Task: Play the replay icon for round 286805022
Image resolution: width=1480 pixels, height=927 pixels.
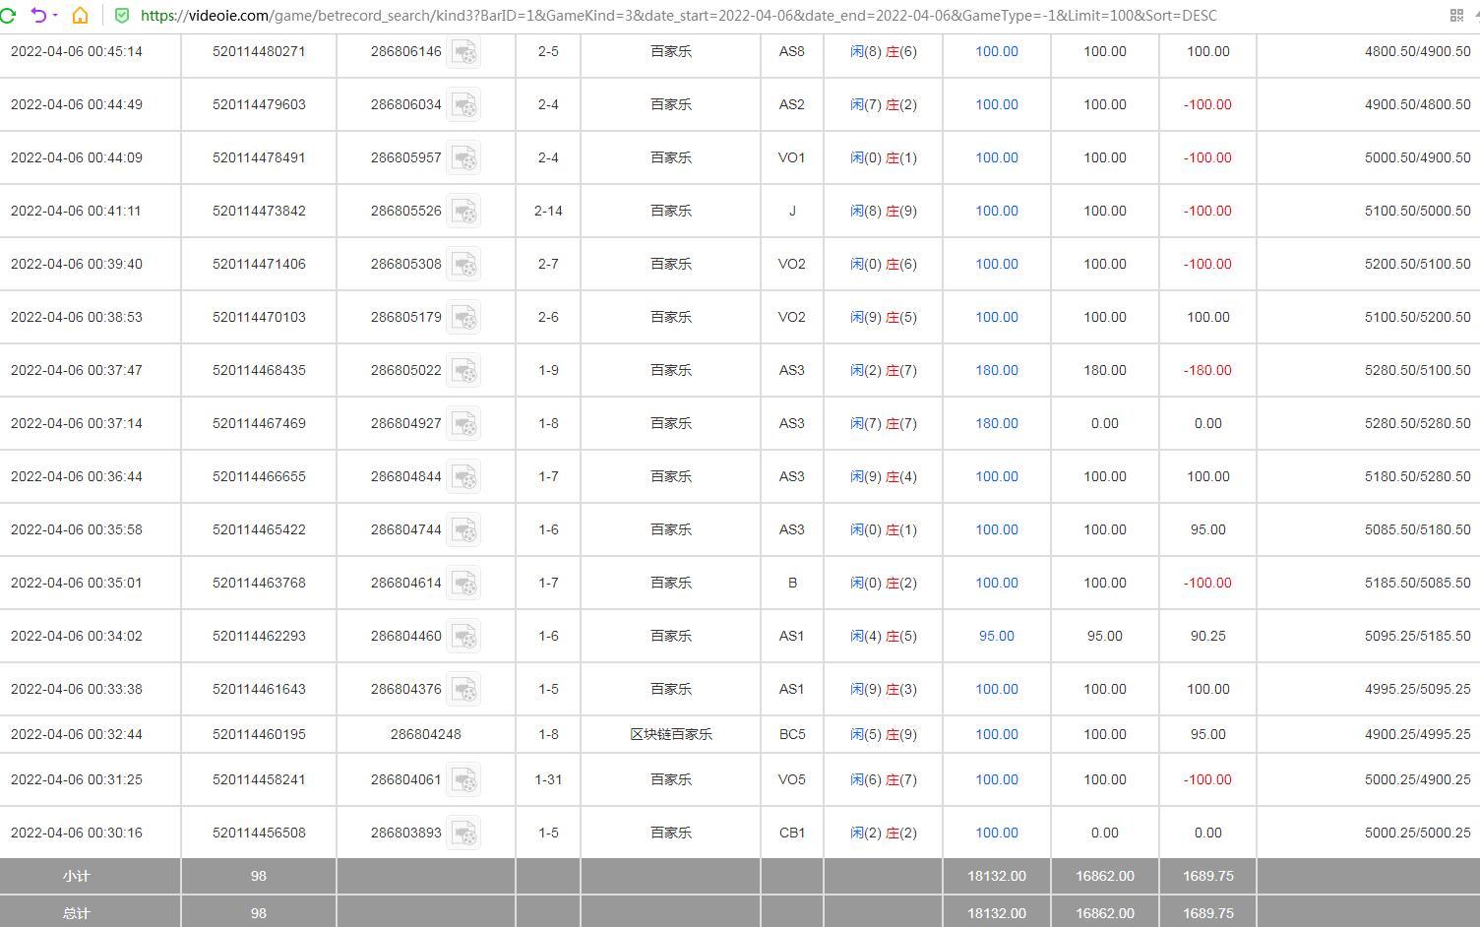Action: pos(463,370)
